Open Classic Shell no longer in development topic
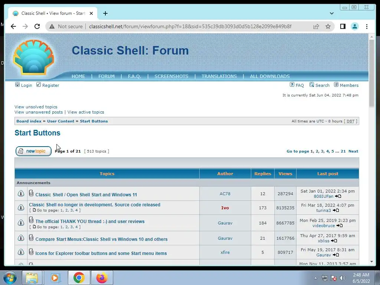Image resolution: width=380 pixels, height=285 pixels. coord(95,205)
